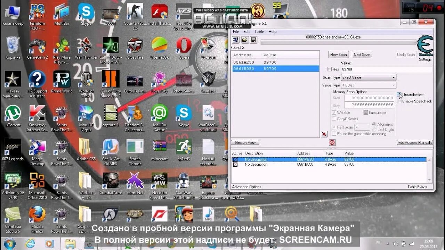Open the Camtasia Studio 6 icon
This screenshot has width=445, height=250.
point(13,220)
